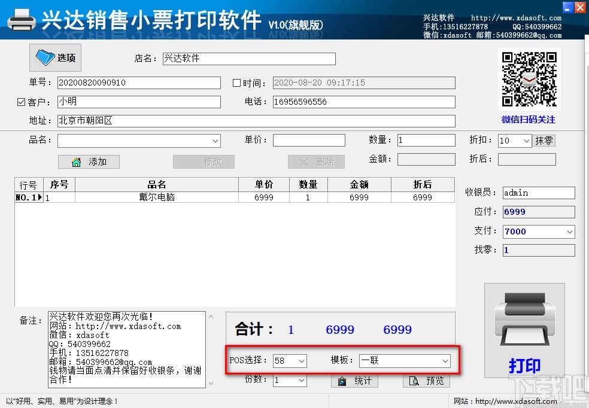
Task: Open the 份数 copies dropdown
Action: pyautogui.click(x=300, y=380)
